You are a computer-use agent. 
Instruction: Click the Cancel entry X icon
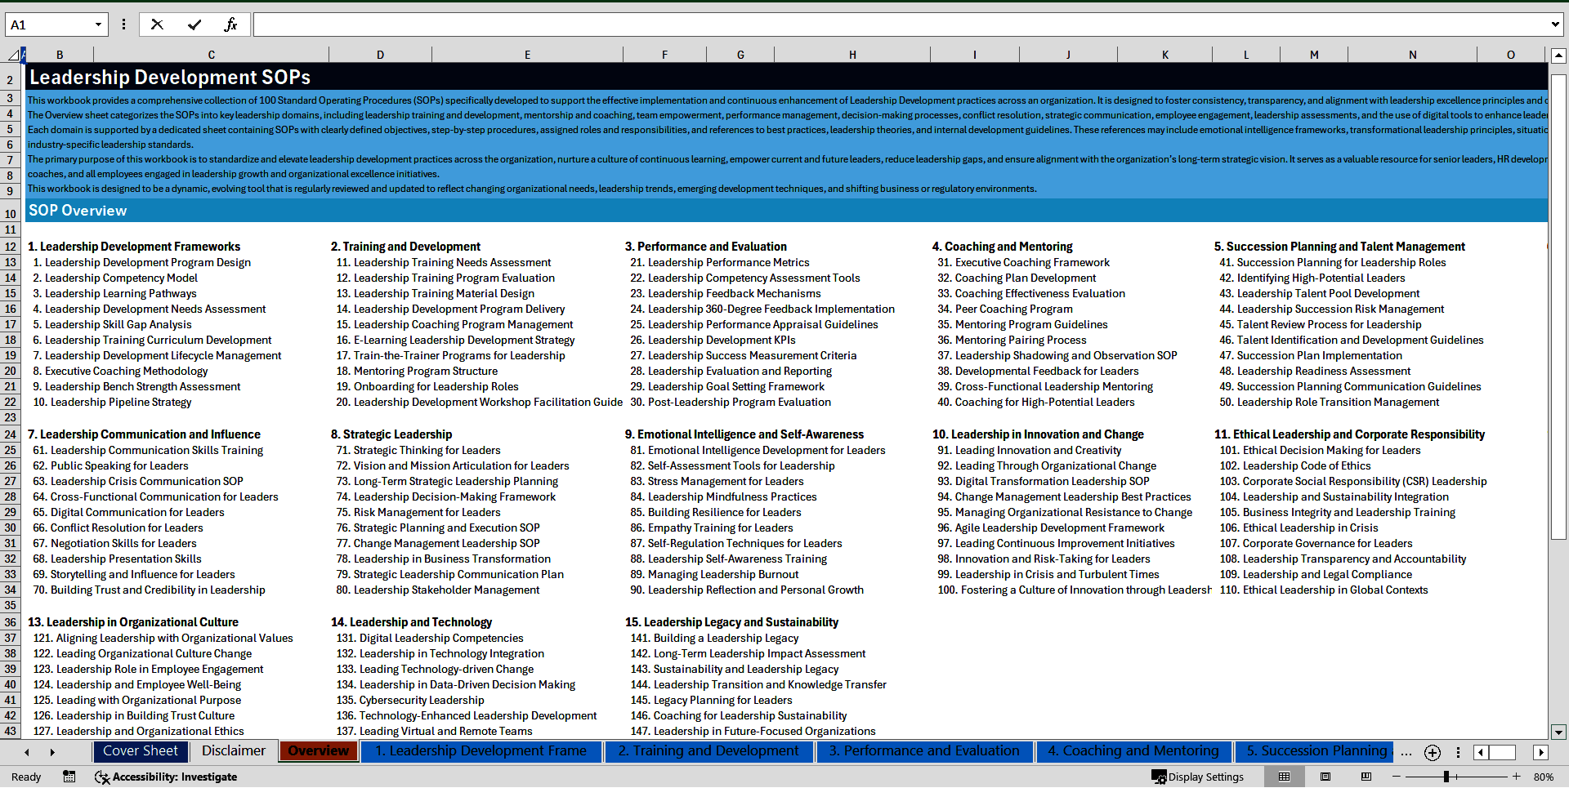(157, 24)
